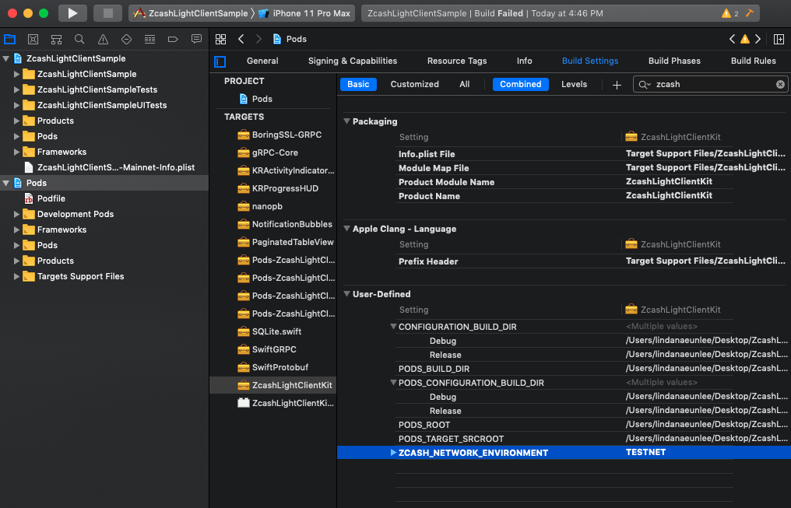
Task: Select the Customized settings filter
Action: (415, 84)
